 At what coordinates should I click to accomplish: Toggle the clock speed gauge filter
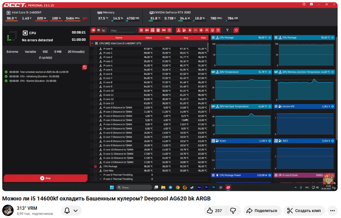207,30
